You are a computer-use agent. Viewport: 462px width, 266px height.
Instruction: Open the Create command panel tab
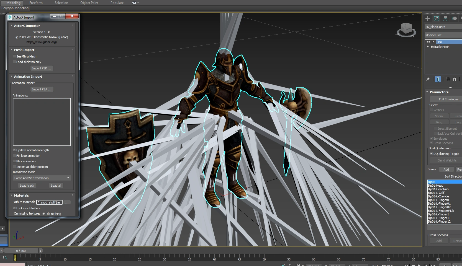pyautogui.click(x=428, y=19)
